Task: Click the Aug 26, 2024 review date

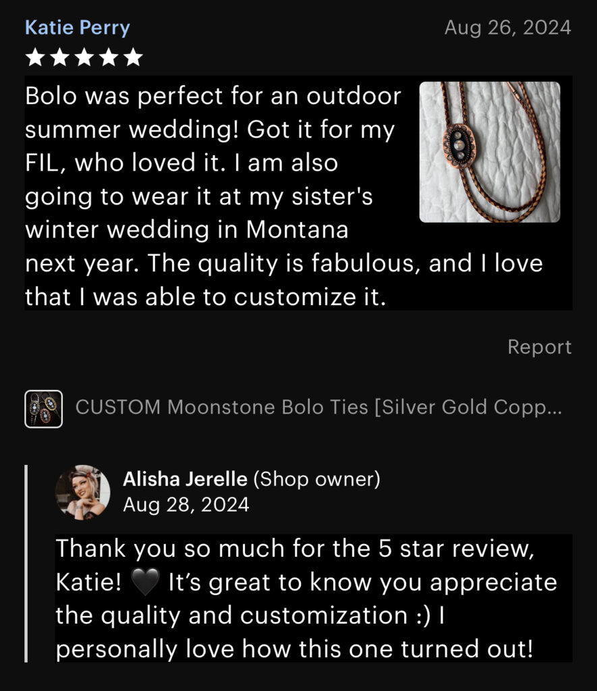Action: coord(507,28)
